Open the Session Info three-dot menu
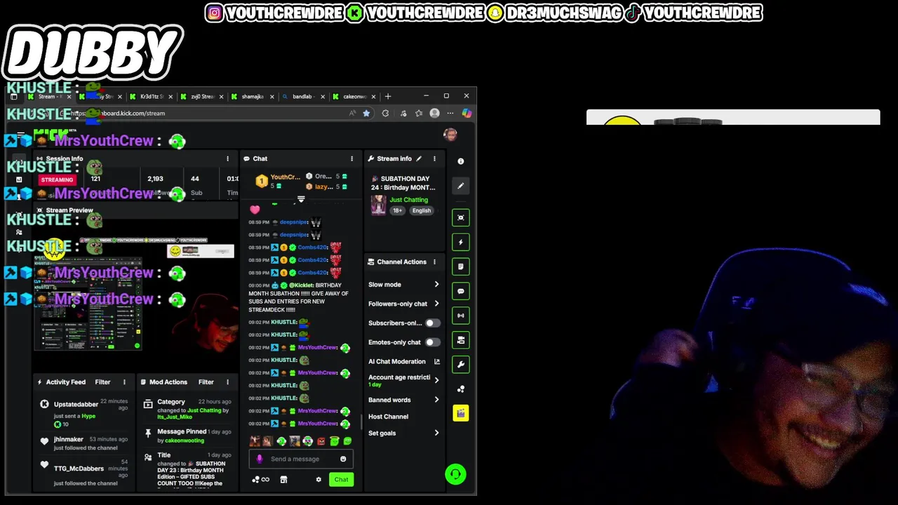The width and height of the screenshot is (898, 505). [227, 159]
